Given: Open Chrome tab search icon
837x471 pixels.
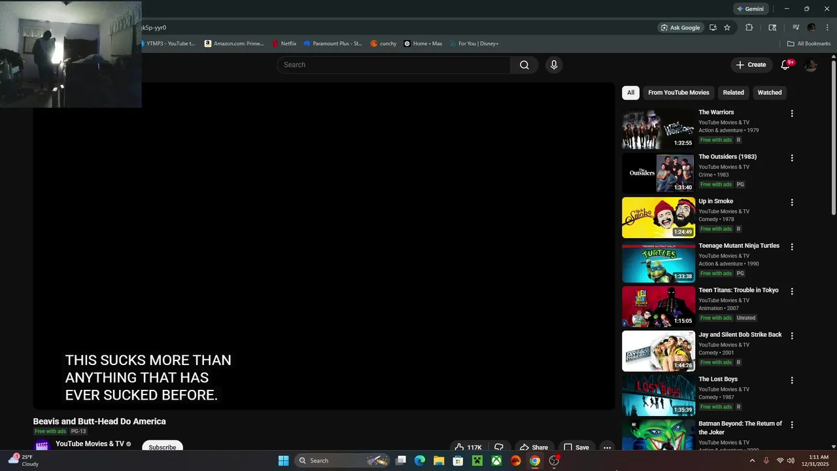Looking at the screenshot, I should (772, 27).
